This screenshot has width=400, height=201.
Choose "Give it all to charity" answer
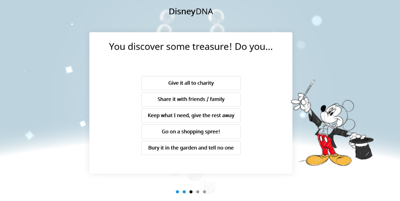click(x=191, y=83)
